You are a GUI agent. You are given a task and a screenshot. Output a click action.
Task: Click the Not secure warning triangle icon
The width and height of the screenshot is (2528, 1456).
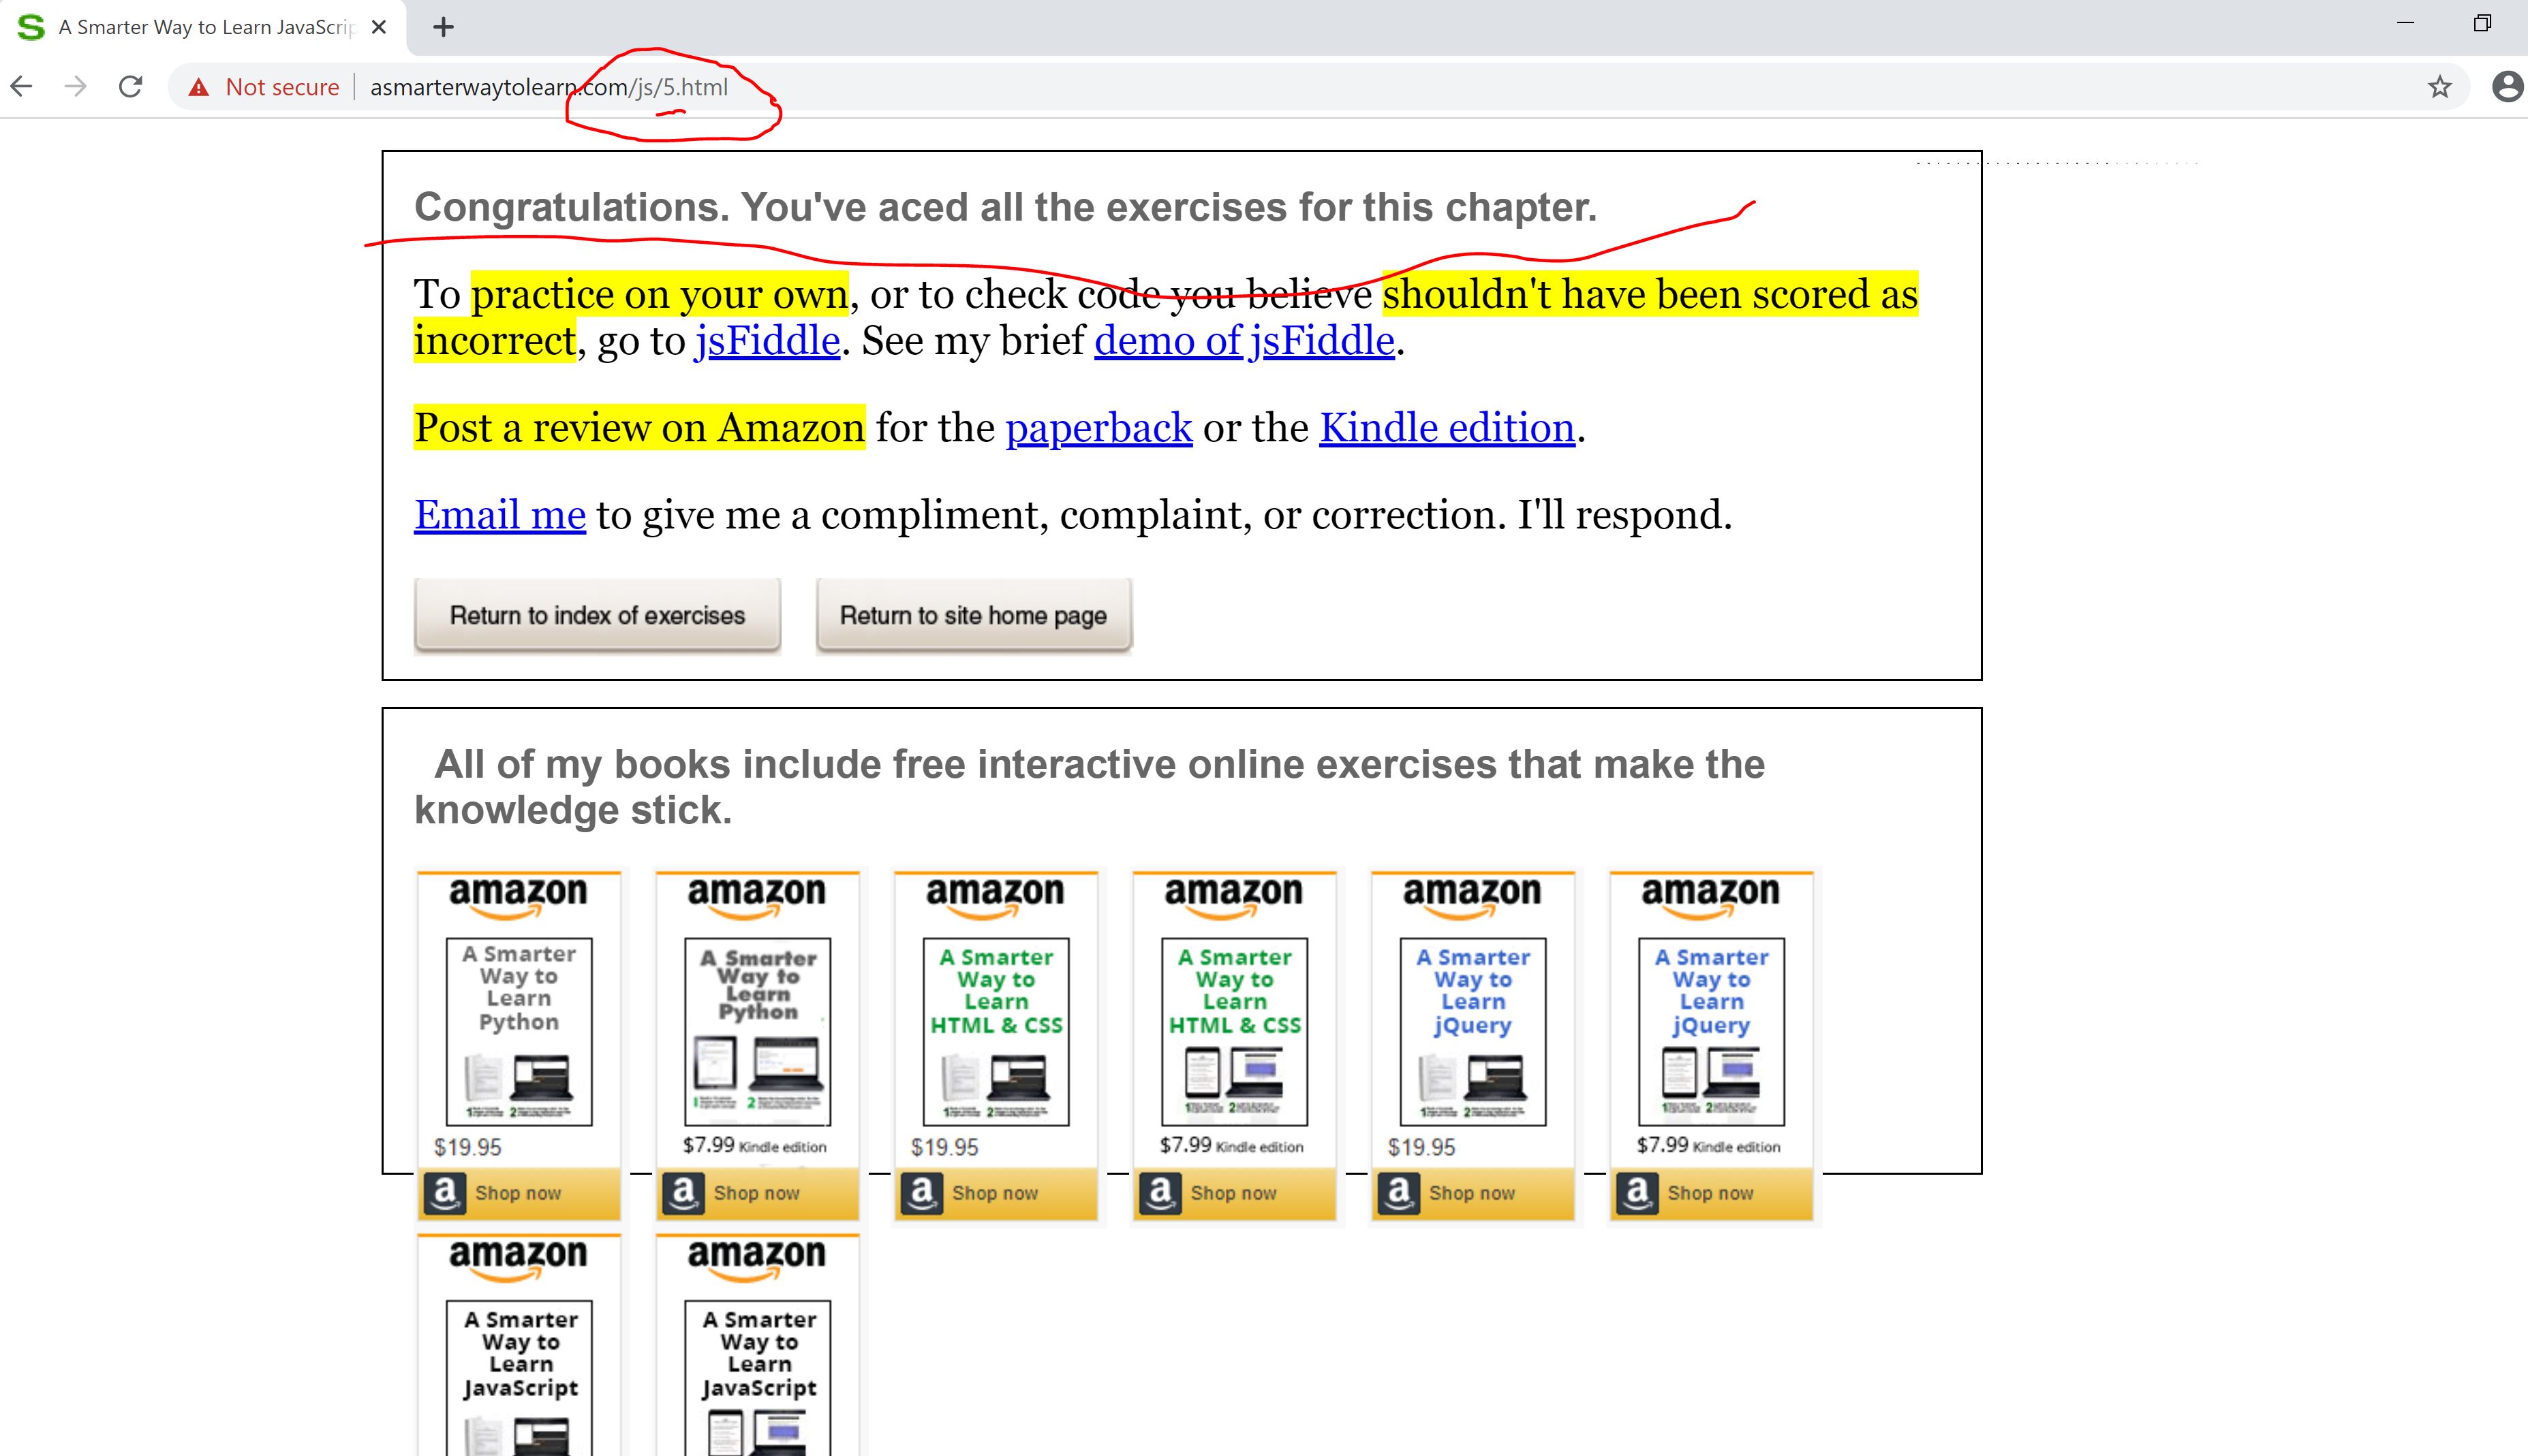click(199, 87)
